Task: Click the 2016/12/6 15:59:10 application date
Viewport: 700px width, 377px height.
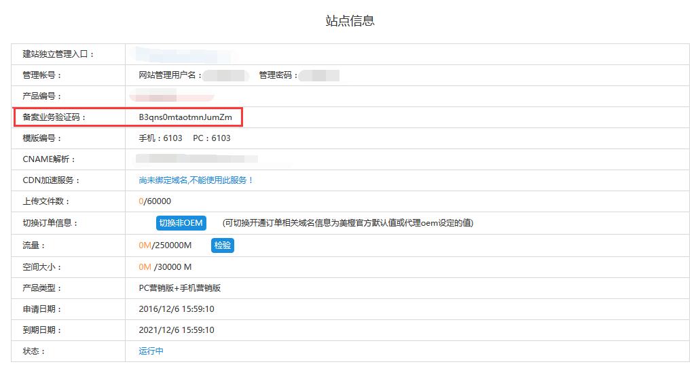Action: pyautogui.click(x=177, y=309)
